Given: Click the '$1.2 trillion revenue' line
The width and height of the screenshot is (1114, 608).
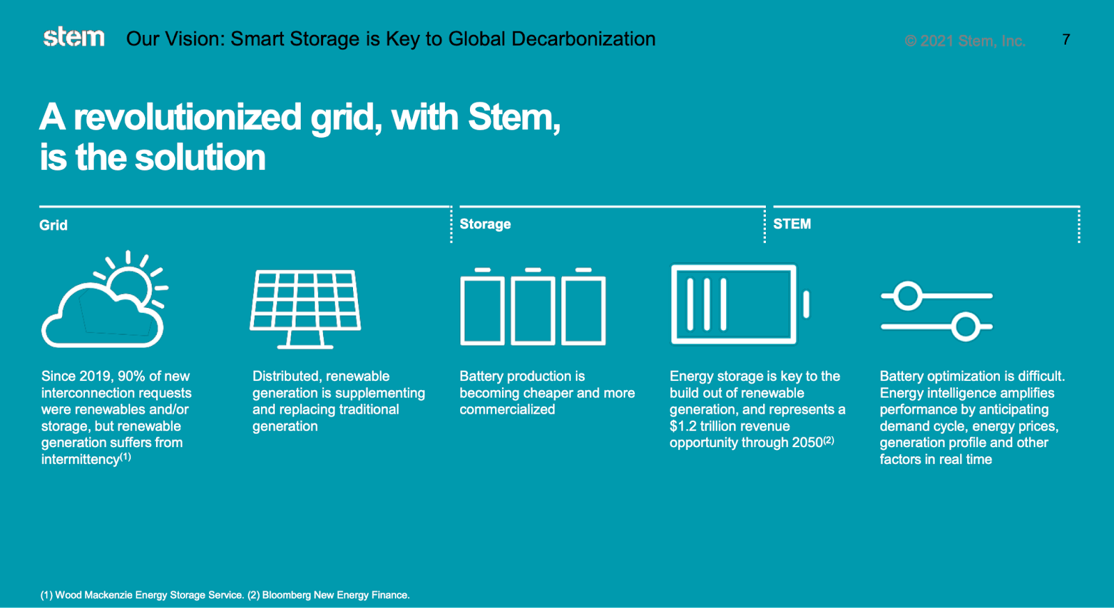Looking at the screenshot, I should [730, 426].
